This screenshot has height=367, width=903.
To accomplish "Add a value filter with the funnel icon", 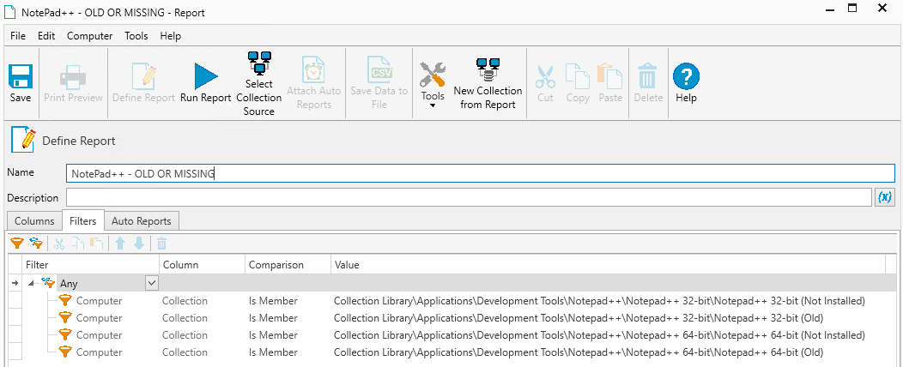I will (x=16, y=244).
